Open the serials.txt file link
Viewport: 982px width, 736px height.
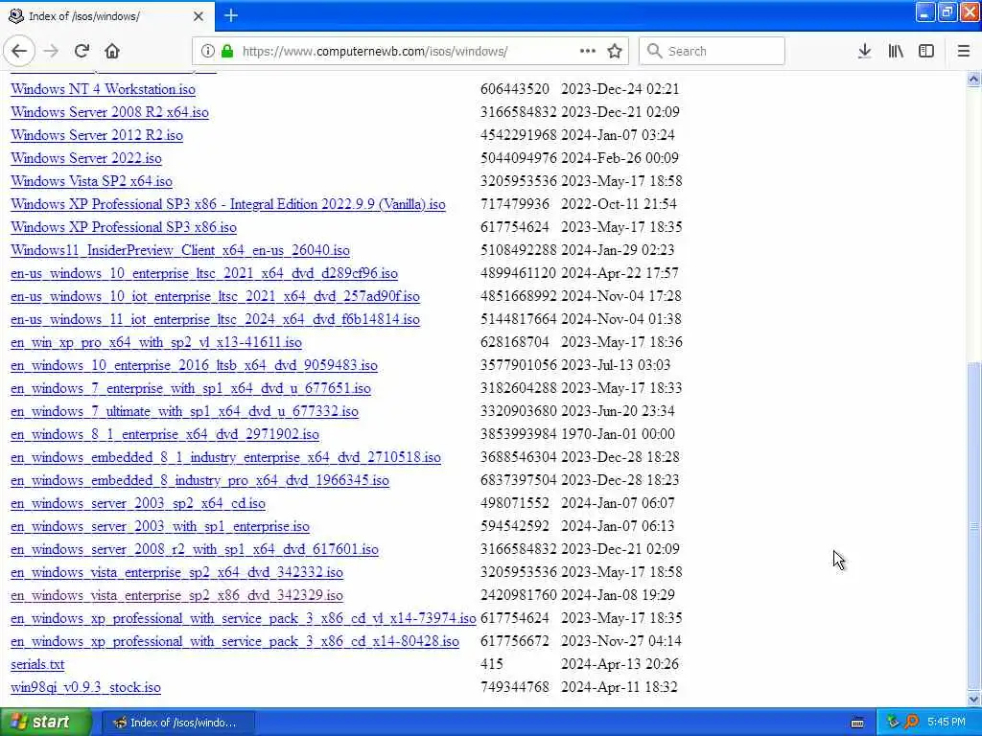point(37,665)
